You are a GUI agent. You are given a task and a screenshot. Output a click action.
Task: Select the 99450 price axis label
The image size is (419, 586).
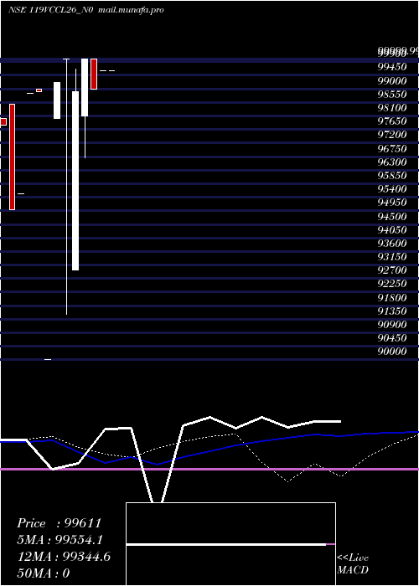[x=392, y=67]
